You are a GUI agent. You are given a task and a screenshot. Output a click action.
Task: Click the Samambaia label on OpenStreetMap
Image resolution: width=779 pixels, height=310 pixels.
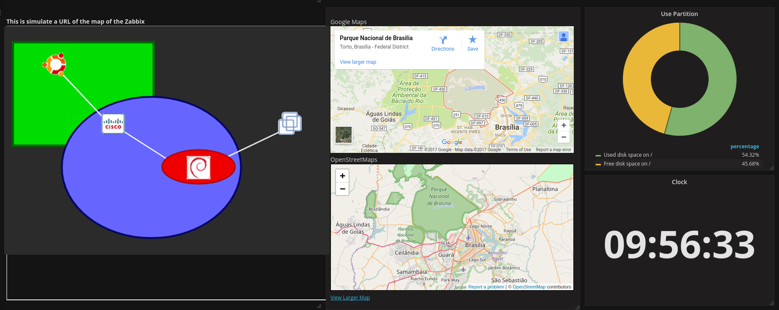click(412, 272)
